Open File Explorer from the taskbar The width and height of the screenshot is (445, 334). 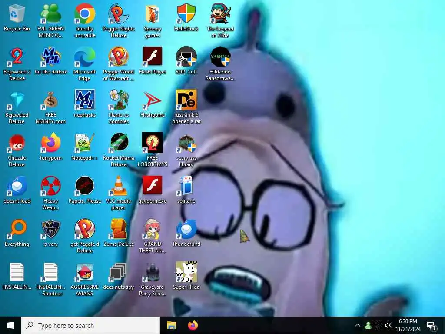[x=171, y=325]
